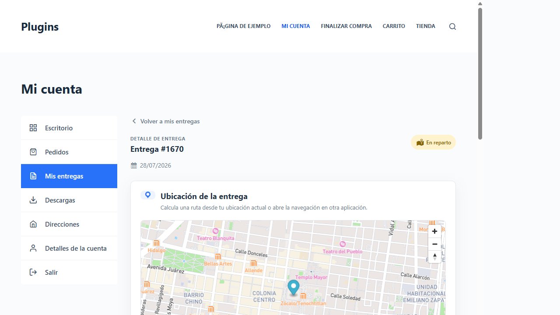
Task: Click the Direcciones house icon
Action: coord(33,224)
